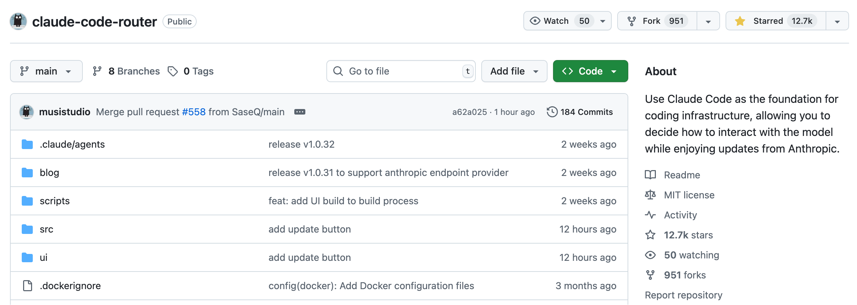View the 12.7k stars link
The height and width of the screenshot is (305, 857).
pos(688,235)
